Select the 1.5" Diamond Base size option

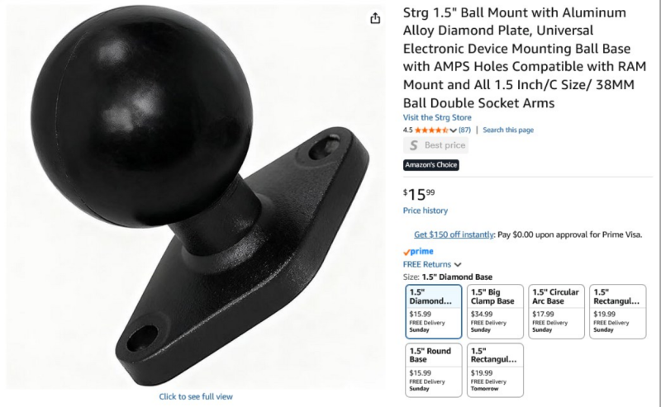click(x=433, y=311)
